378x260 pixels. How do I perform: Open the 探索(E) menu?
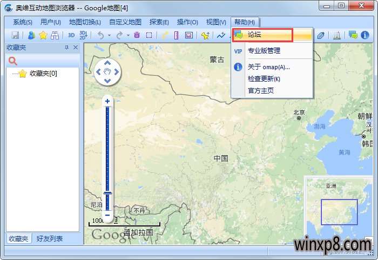tap(159, 22)
